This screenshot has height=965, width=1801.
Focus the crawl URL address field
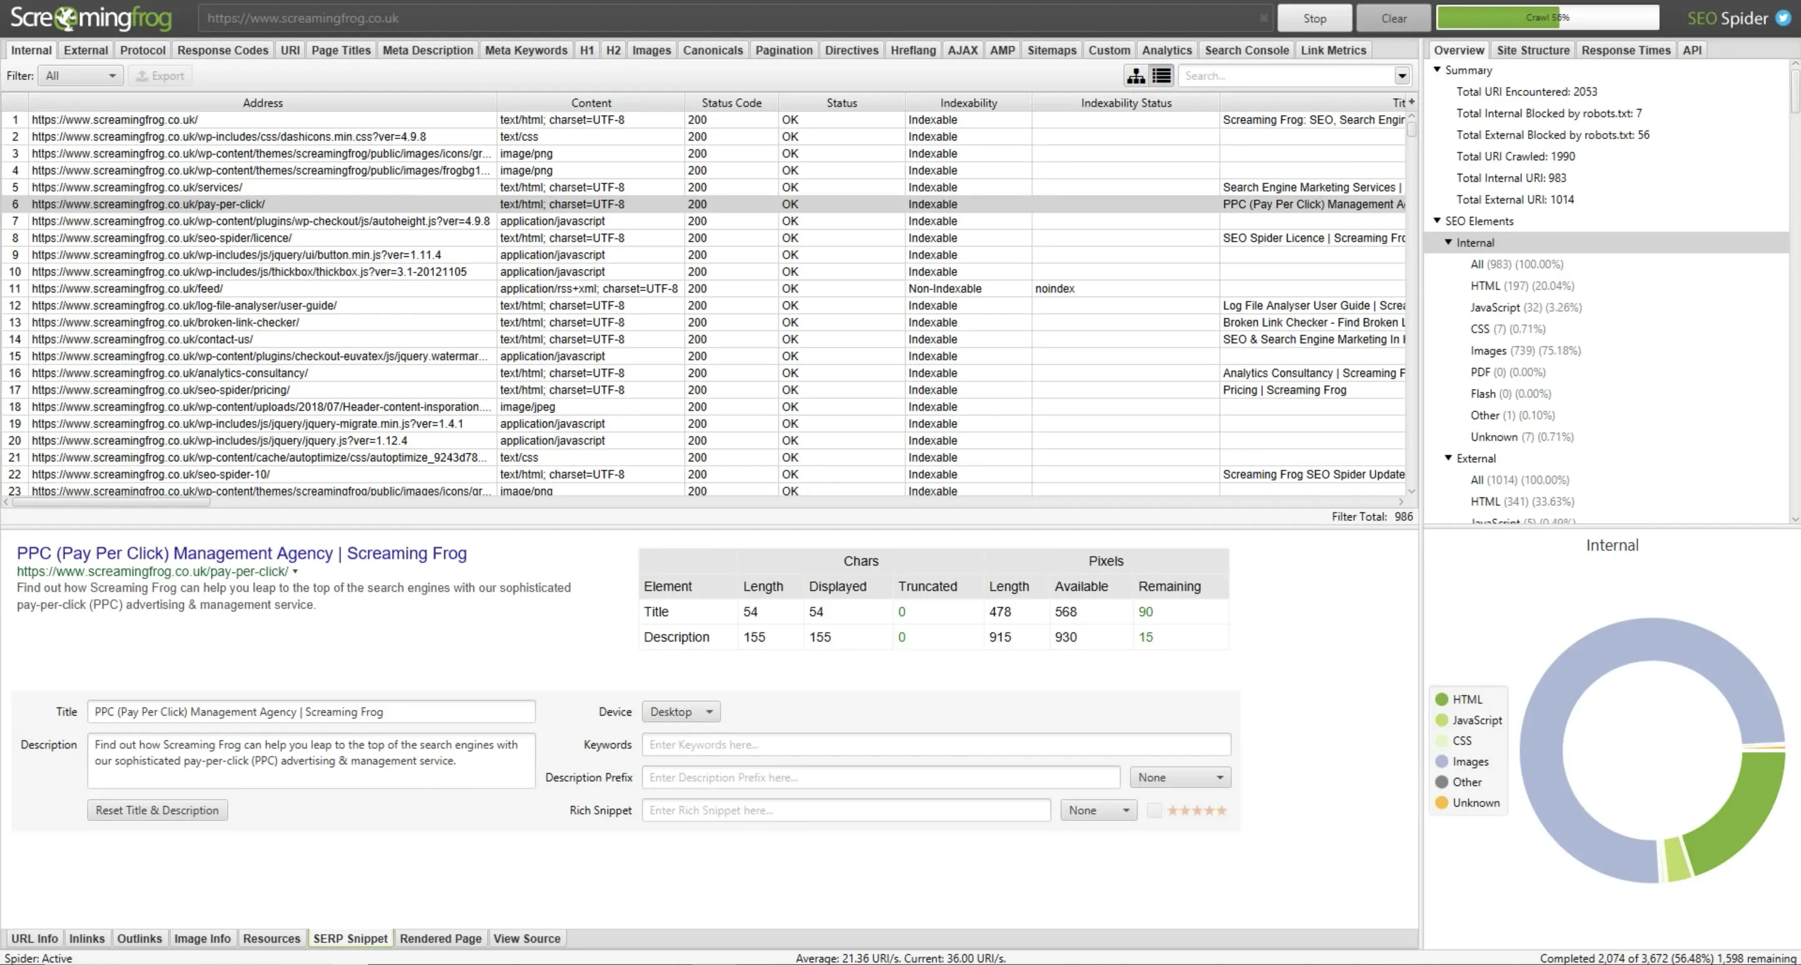coord(734,18)
